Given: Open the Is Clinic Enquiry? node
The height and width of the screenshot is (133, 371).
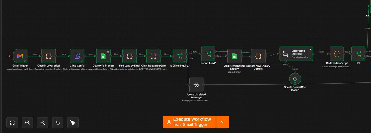Looking at the screenshot, I should point(180,56).
